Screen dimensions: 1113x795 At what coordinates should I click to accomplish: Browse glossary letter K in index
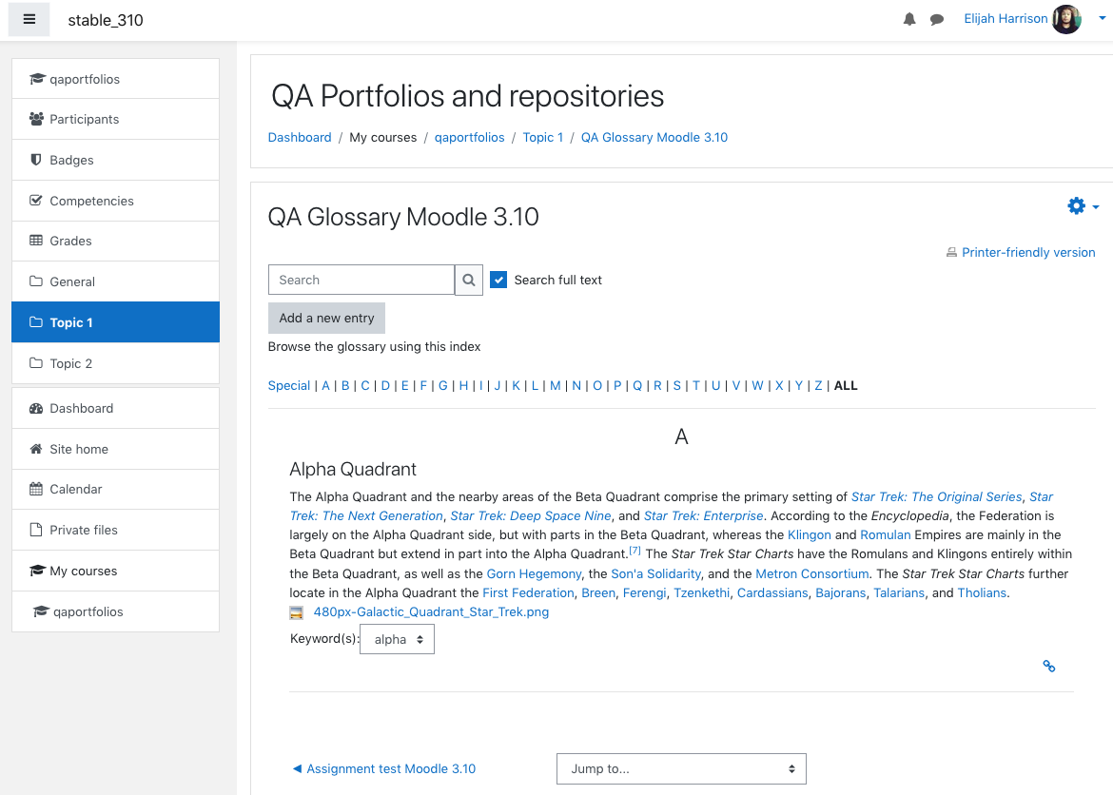(x=516, y=385)
